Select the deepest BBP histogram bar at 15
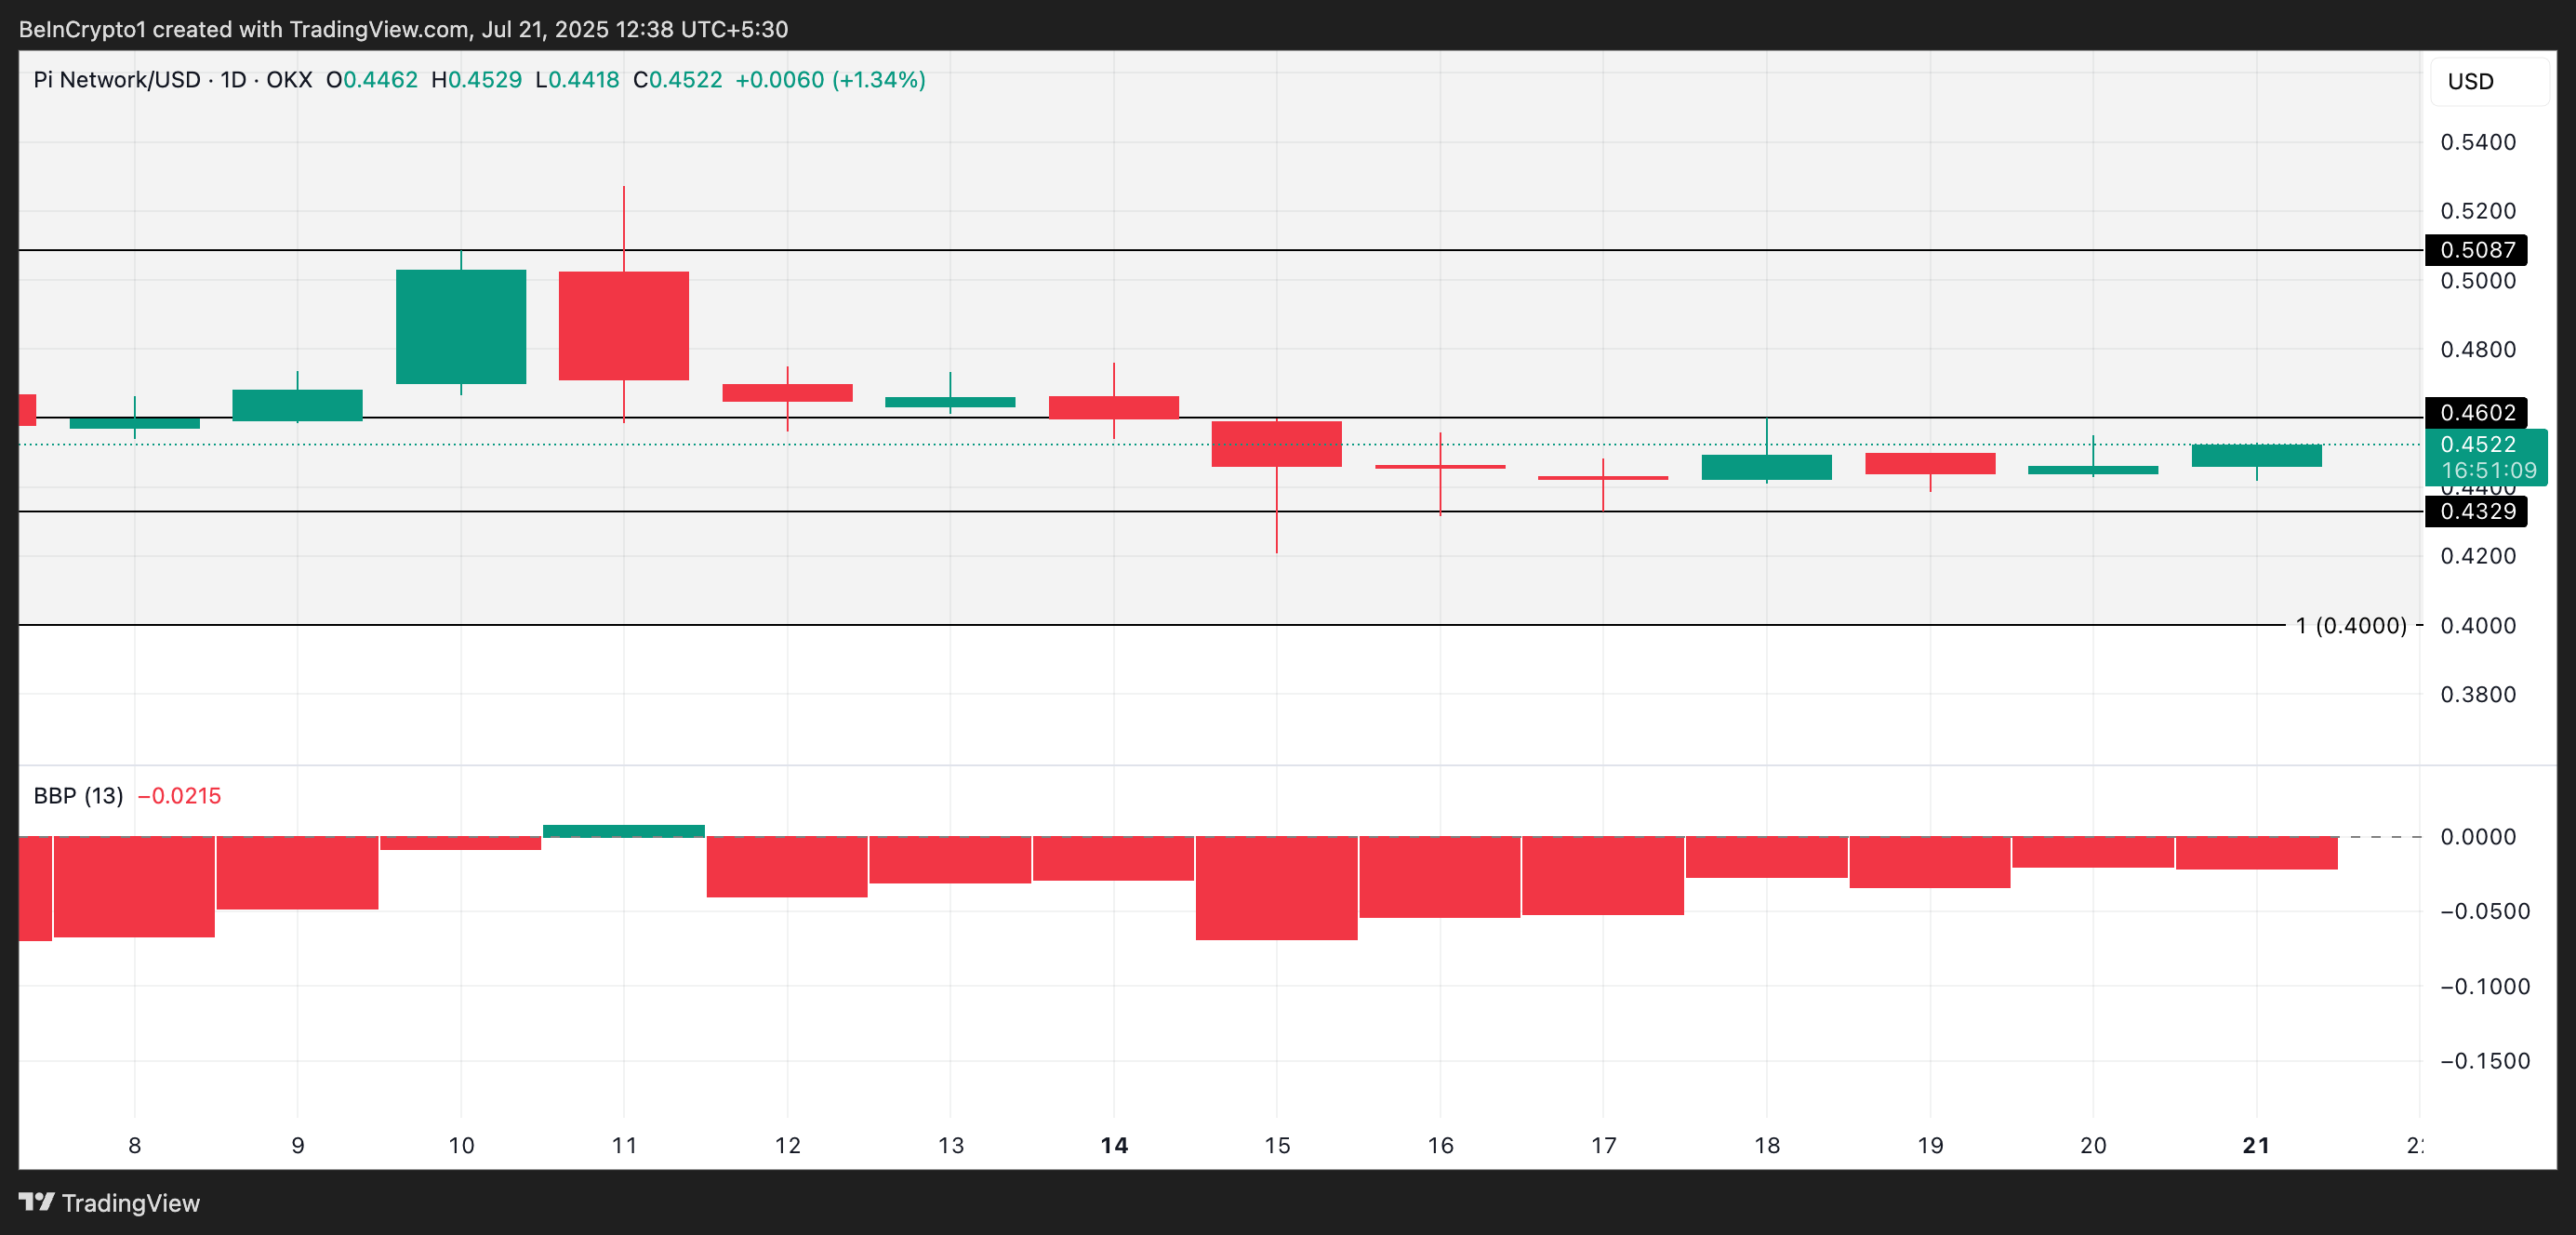Screen dimensions: 2576x1235 pyautogui.click(x=1276, y=890)
